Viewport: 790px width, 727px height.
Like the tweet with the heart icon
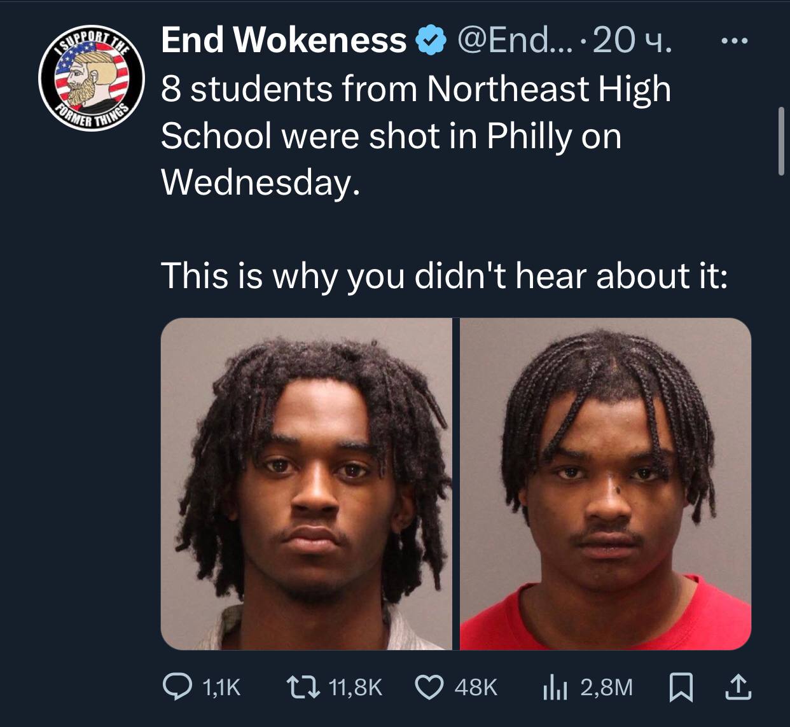(429, 687)
